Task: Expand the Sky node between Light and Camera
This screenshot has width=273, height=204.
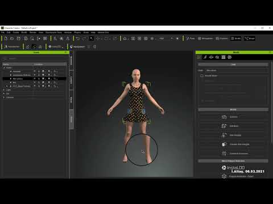Action: [x=4, y=93]
